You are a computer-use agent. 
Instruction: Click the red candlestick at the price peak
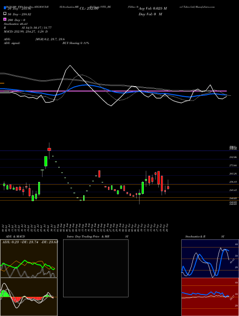tap(49, 149)
